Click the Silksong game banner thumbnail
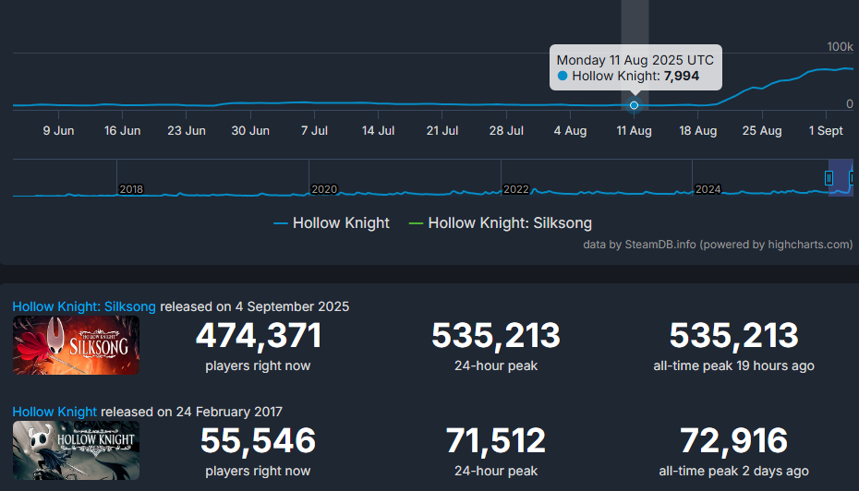This screenshot has height=491, width=859. (76, 345)
